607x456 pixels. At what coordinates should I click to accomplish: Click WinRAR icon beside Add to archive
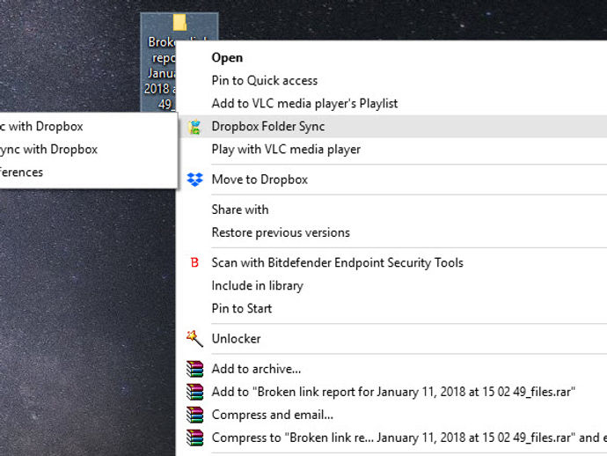click(194, 369)
